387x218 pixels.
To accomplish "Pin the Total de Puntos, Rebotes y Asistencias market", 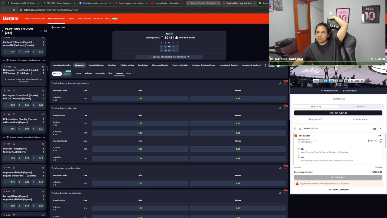I will point(280,83).
